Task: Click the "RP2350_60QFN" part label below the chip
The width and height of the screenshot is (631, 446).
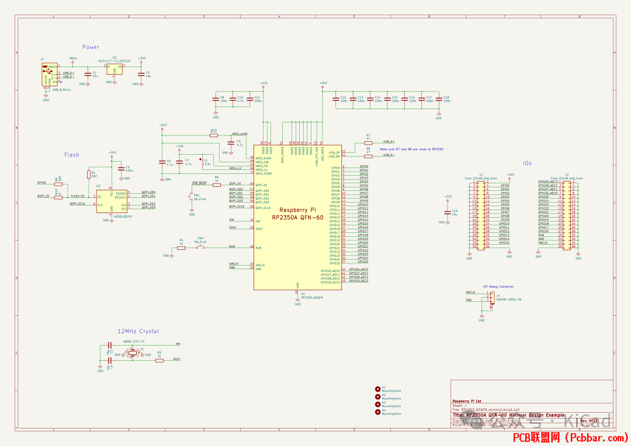Action: (x=312, y=298)
